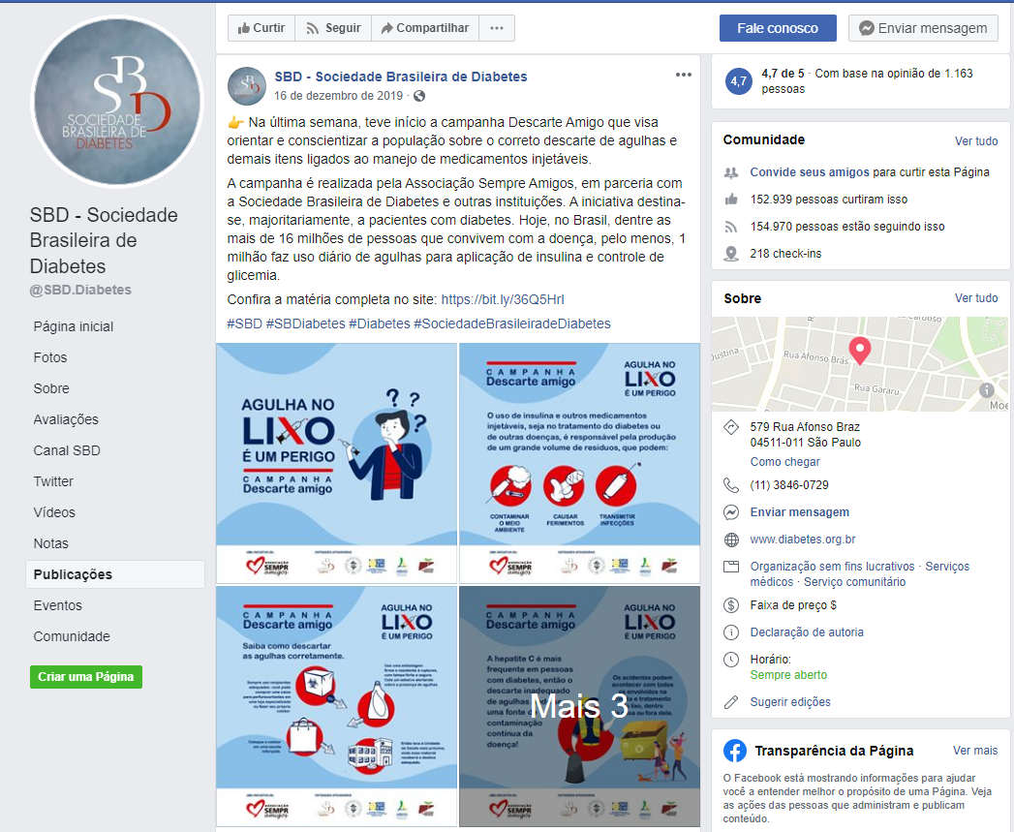Open Vídeos in the sidebar
The width and height of the screenshot is (1014, 832).
(54, 513)
